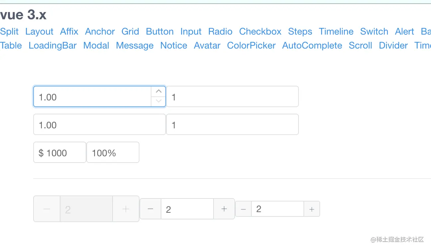This screenshot has width=431, height=250.
Task: Go to the ColorPicker page
Action: [x=251, y=46]
